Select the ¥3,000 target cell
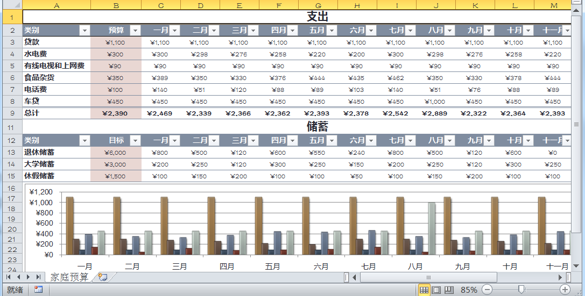Screen dimensions: 585x296 coord(116,164)
